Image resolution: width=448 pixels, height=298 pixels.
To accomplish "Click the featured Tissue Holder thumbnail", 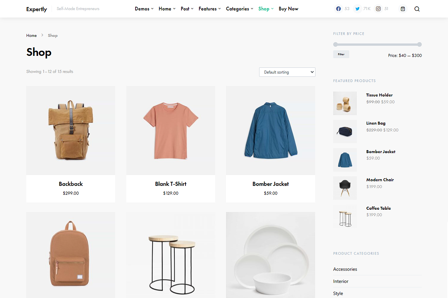I will click(345, 103).
